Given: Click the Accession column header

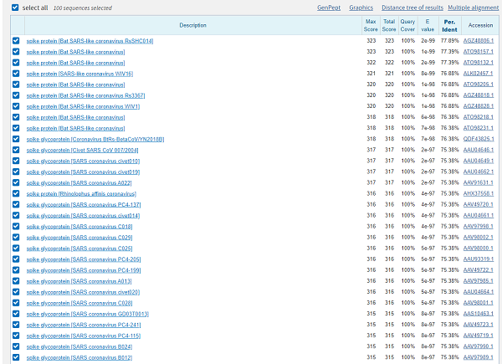Looking at the screenshot, I should pyautogui.click(x=480, y=25).
